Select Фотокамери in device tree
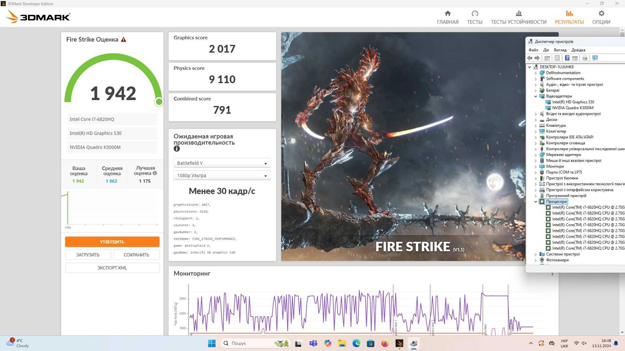Viewport: 625px width, 351px height. [x=557, y=260]
